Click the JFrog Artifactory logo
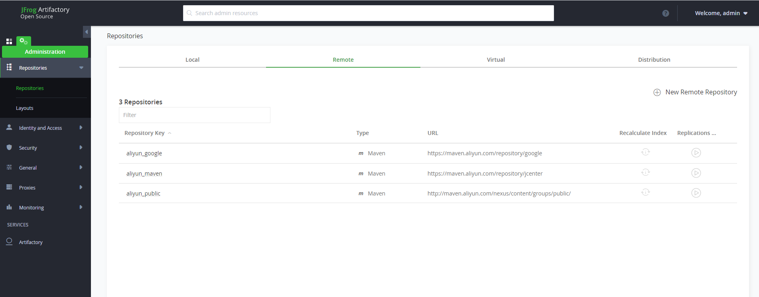 [45, 13]
